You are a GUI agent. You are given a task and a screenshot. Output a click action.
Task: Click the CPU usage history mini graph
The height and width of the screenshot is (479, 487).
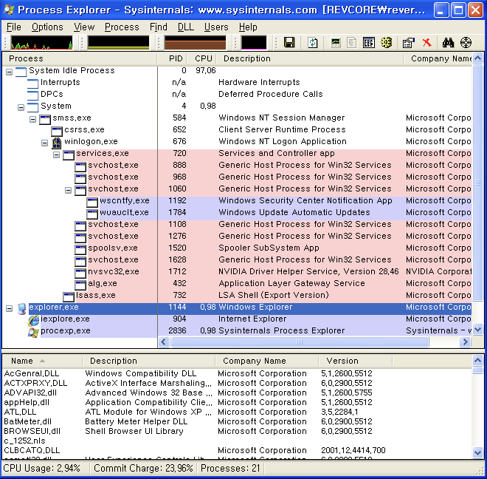click(x=41, y=42)
